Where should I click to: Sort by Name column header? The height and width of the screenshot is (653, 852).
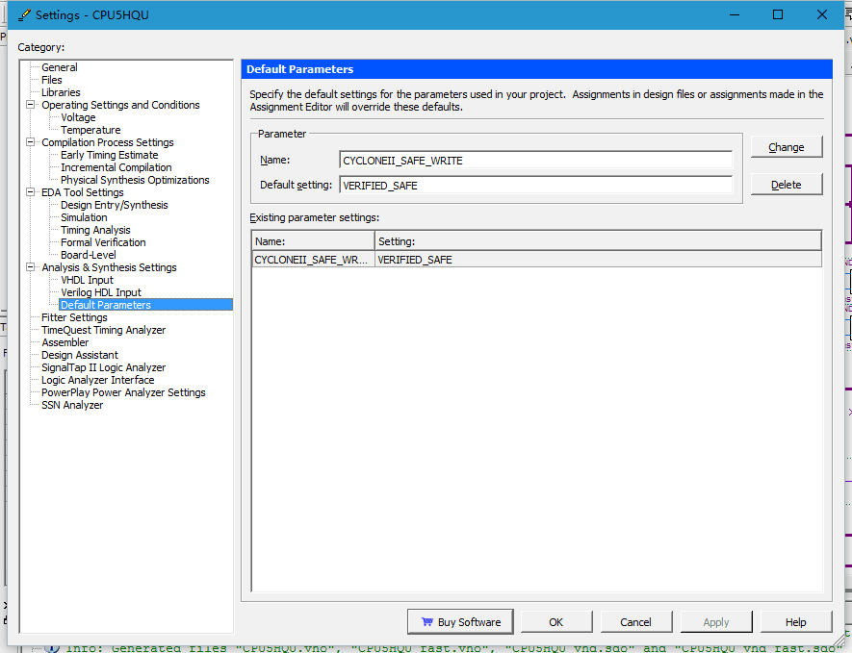pyautogui.click(x=313, y=241)
